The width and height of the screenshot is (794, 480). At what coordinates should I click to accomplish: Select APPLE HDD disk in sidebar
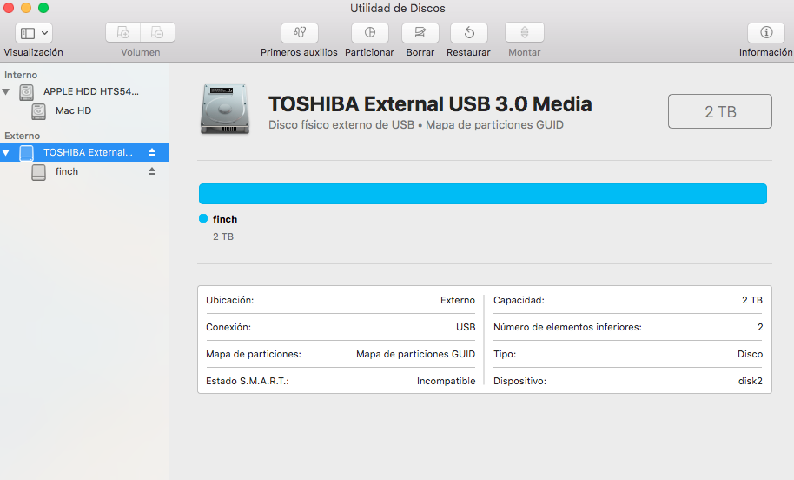point(90,91)
